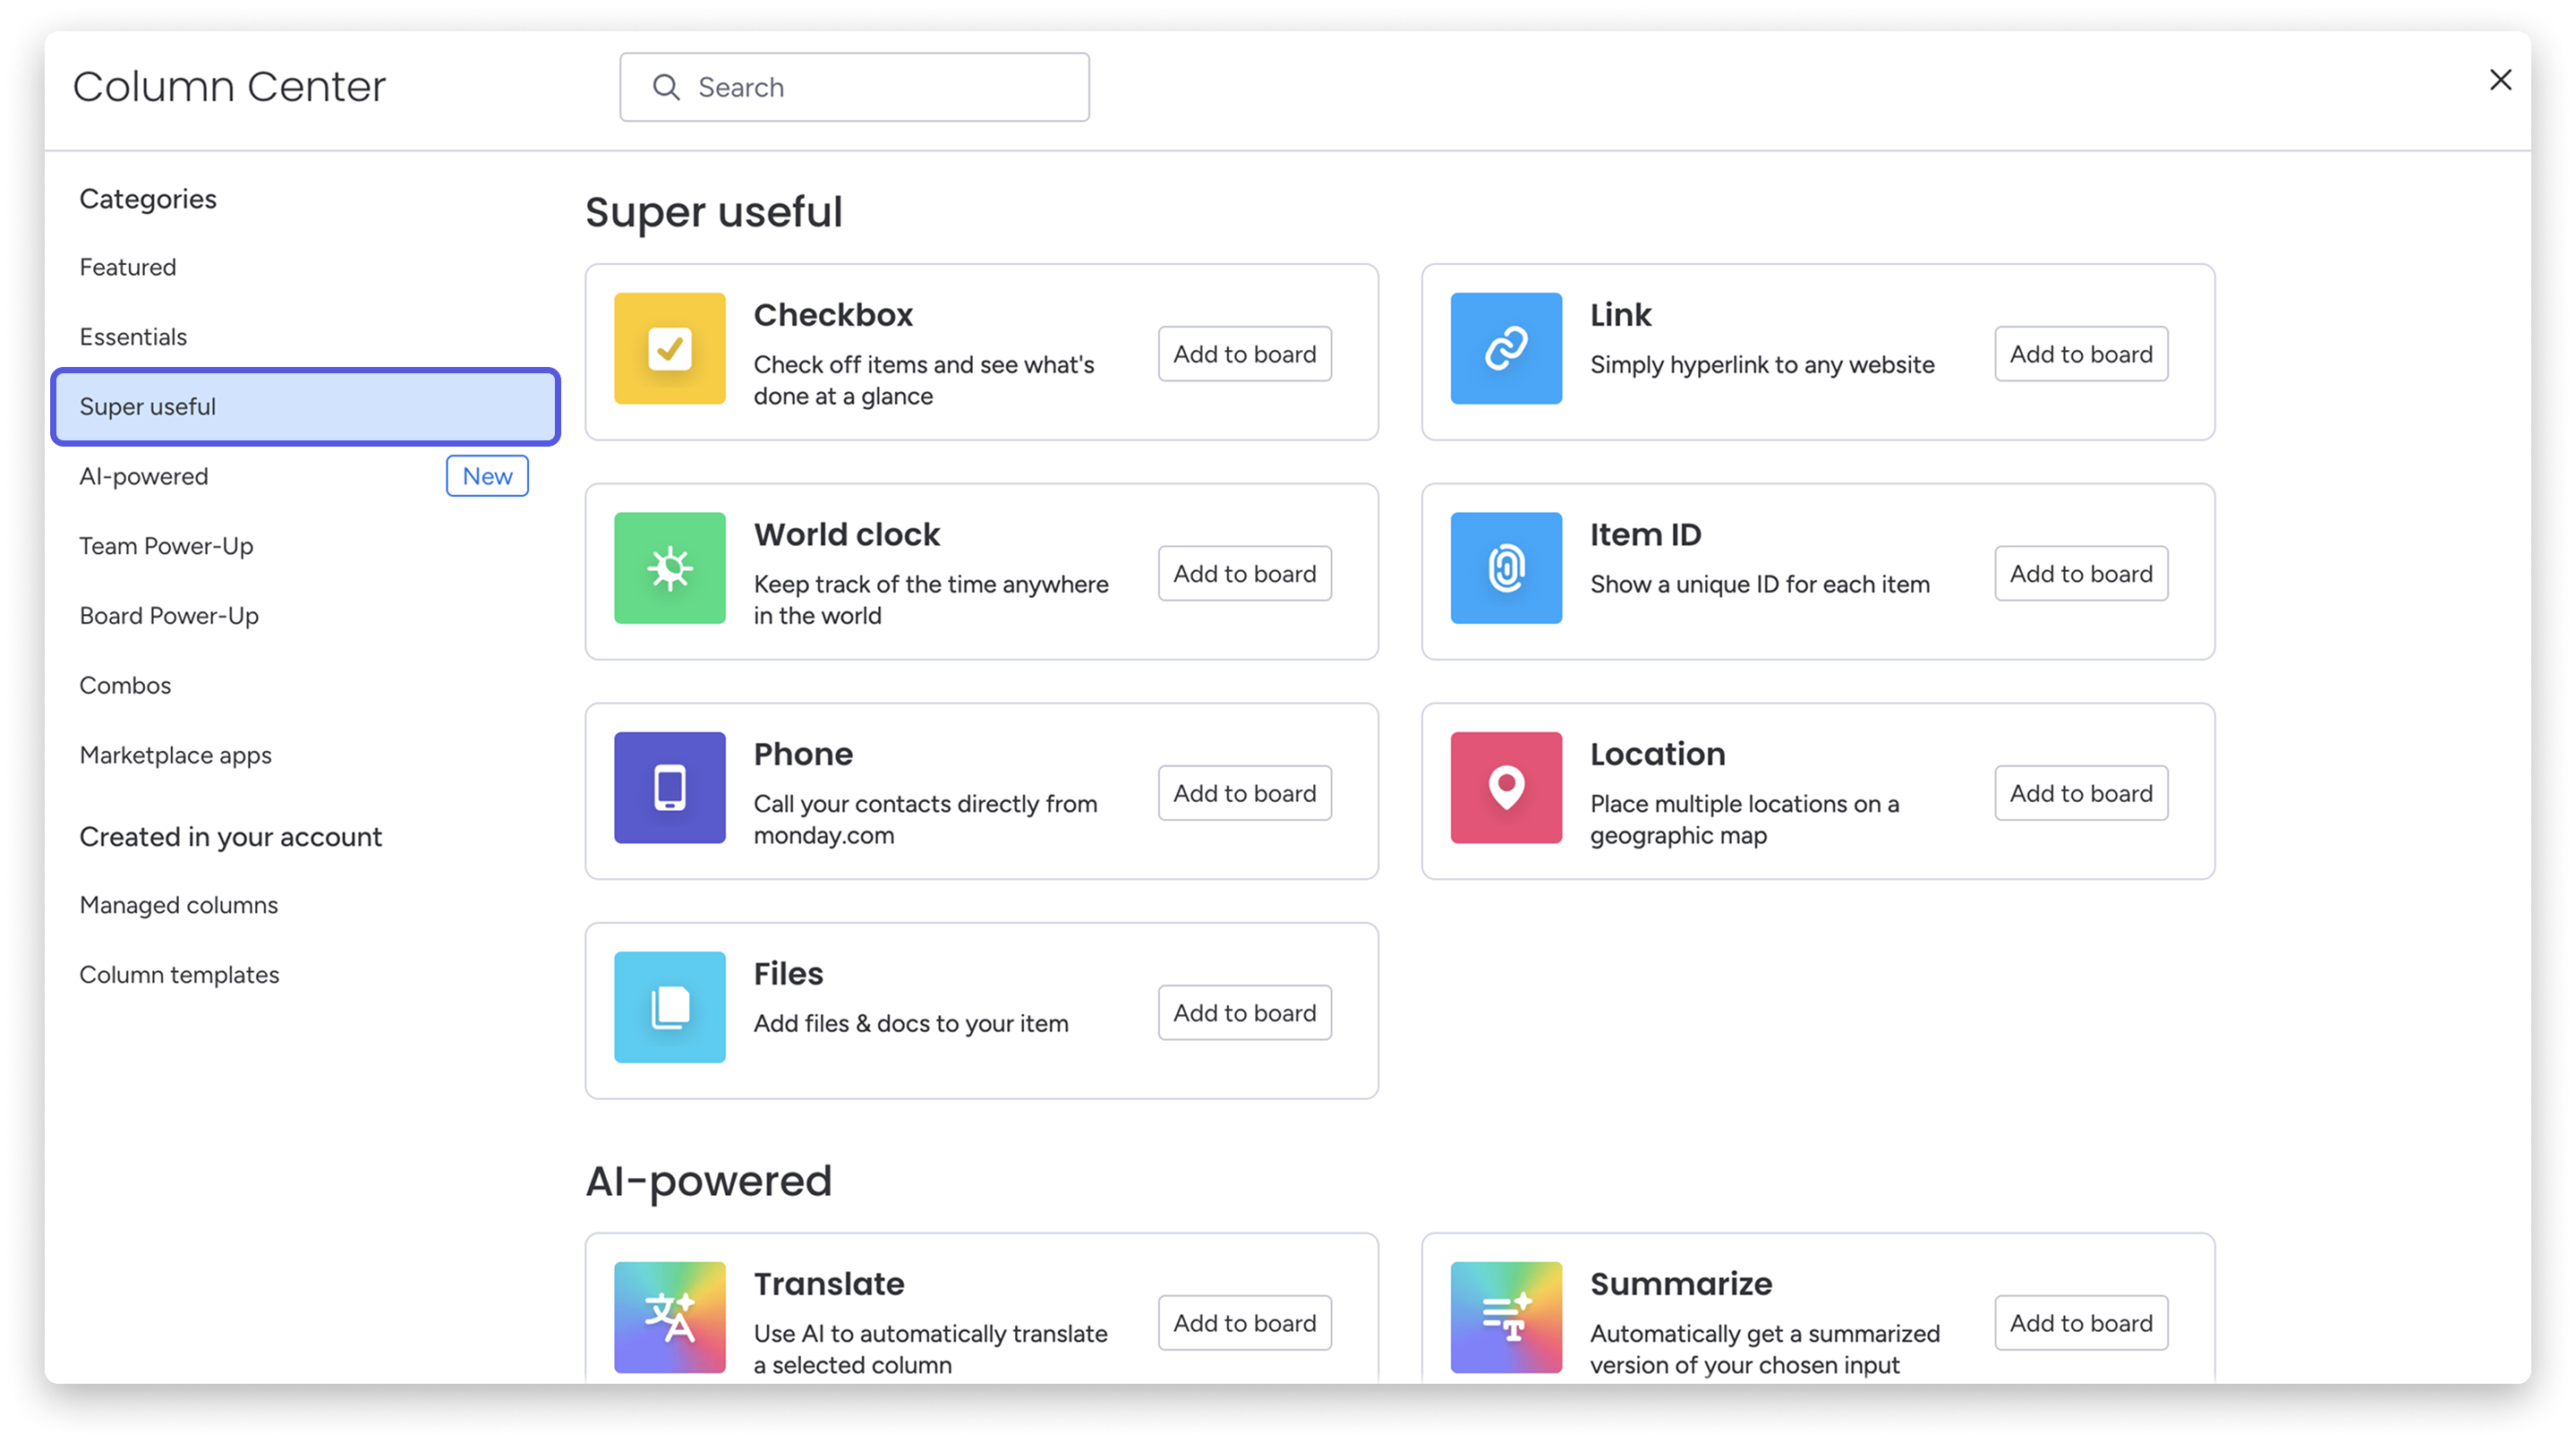Click the Item ID fingerprint icon
Image resolution: width=2576 pixels, height=1442 pixels.
(x=1505, y=568)
